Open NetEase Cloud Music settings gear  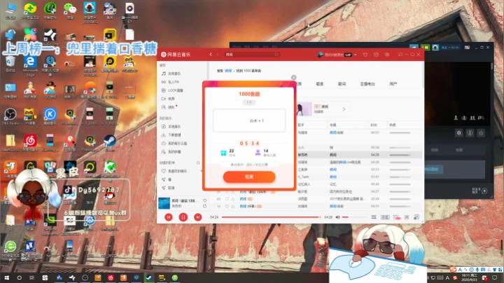coord(387,55)
